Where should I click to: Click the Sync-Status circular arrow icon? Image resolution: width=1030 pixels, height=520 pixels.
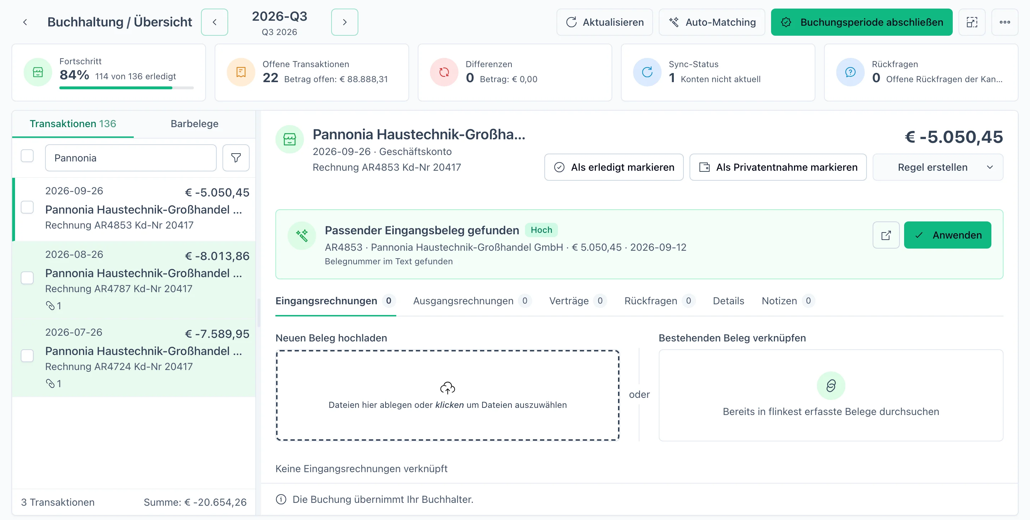(647, 72)
